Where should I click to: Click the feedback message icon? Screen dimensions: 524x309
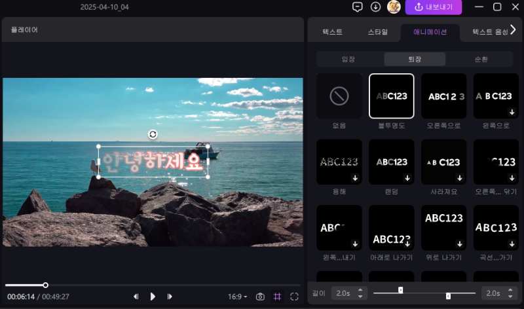(x=358, y=7)
